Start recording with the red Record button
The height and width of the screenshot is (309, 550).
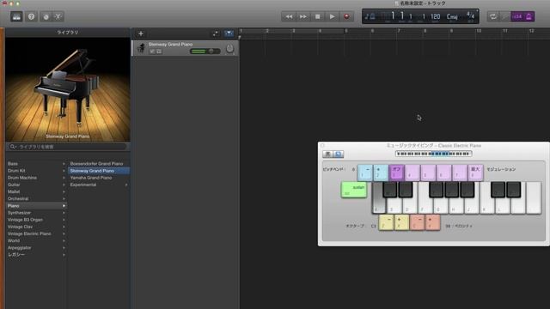pos(346,16)
